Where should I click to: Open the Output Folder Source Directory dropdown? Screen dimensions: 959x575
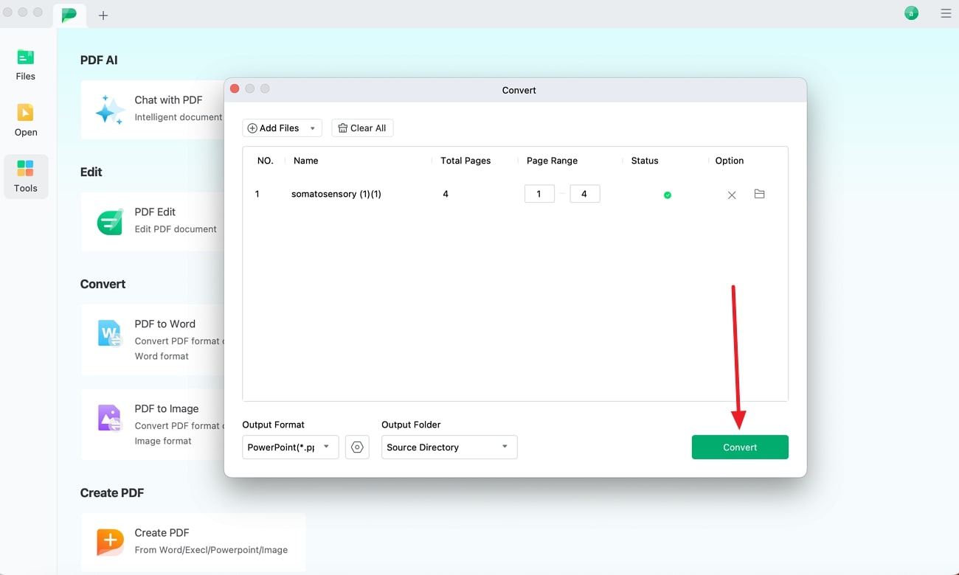(449, 447)
